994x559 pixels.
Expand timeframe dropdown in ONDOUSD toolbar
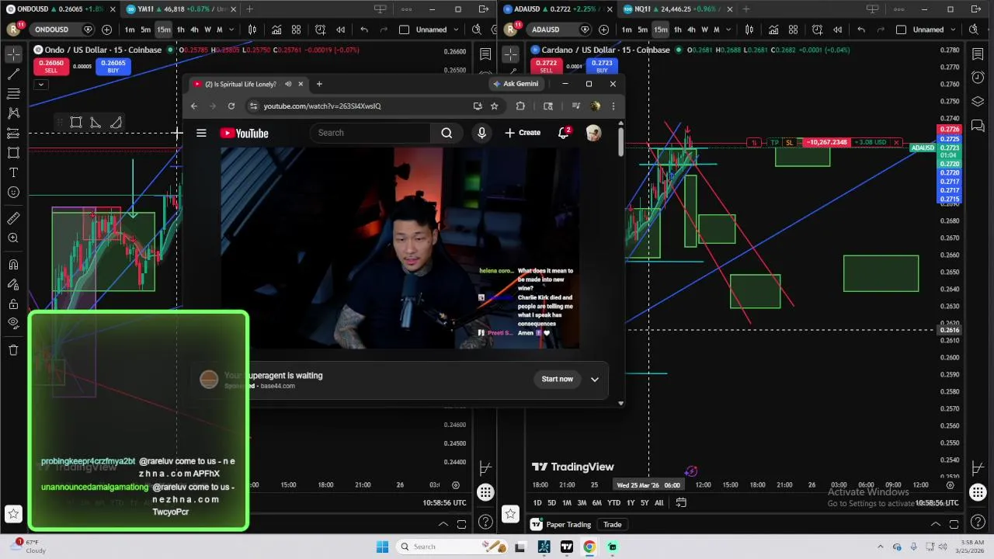(x=231, y=30)
